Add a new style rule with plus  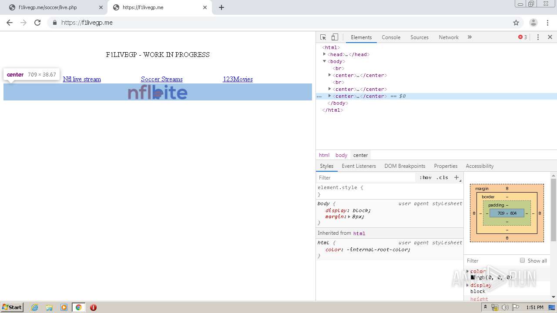coord(456,177)
